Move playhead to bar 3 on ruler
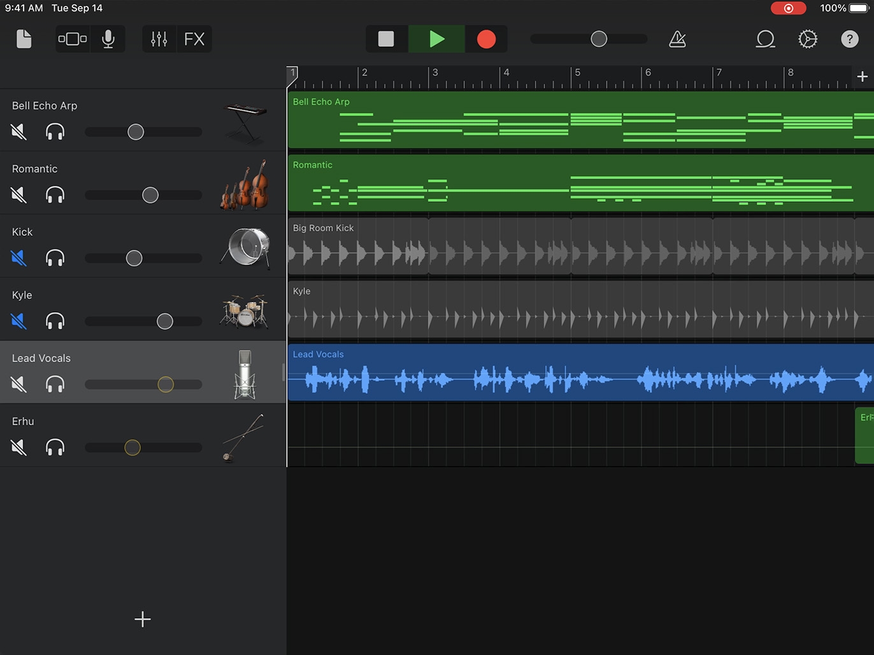 [435, 73]
